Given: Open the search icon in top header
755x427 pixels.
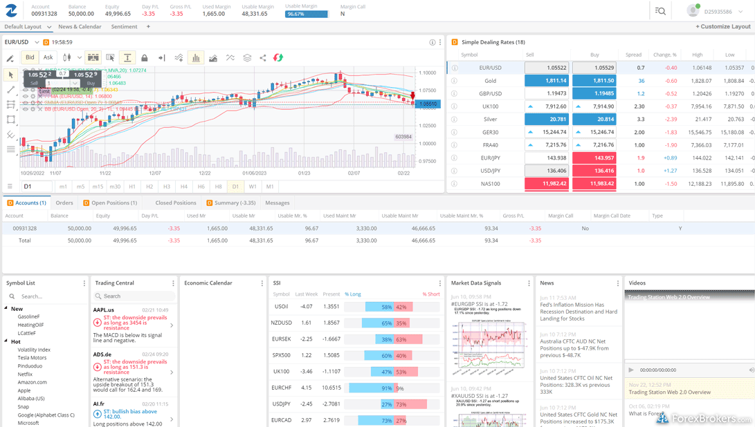Looking at the screenshot, I should (x=660, y=11).
